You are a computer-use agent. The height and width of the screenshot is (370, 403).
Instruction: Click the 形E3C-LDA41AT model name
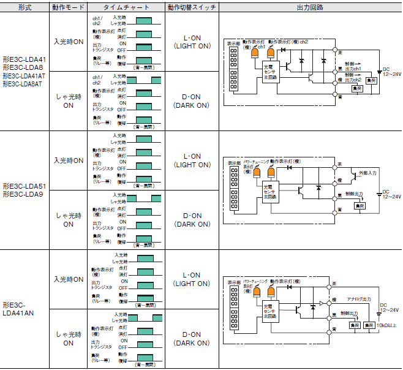tap(24, 76)
